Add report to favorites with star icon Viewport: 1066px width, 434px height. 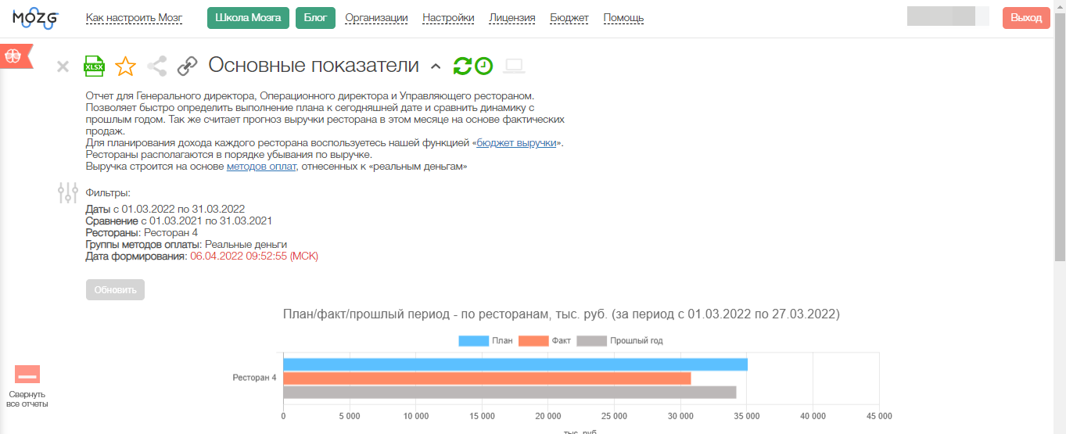point(125,66)
